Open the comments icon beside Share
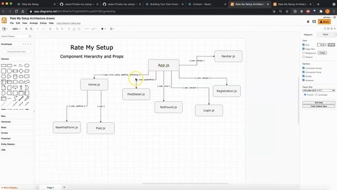The width and height of the screenshot is (337, 190). (314, 22)
